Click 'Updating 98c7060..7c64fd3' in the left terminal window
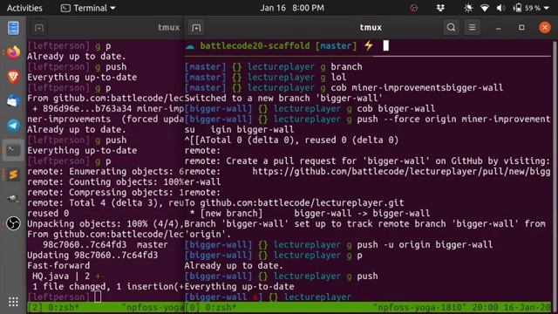The width and height of the screenshot is (558, 314). click(92, 255)
